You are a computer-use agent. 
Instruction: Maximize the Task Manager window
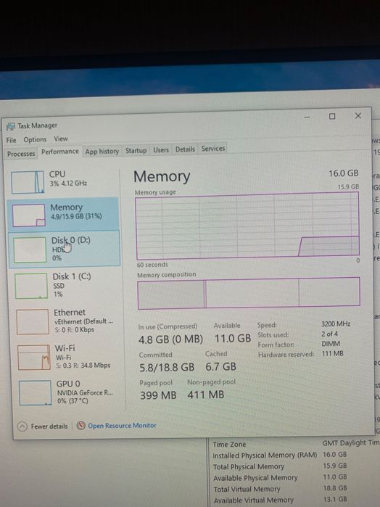(332, 116)
